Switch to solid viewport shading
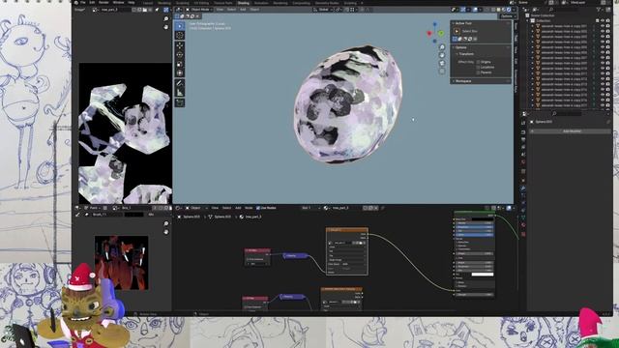 (498, 10)
